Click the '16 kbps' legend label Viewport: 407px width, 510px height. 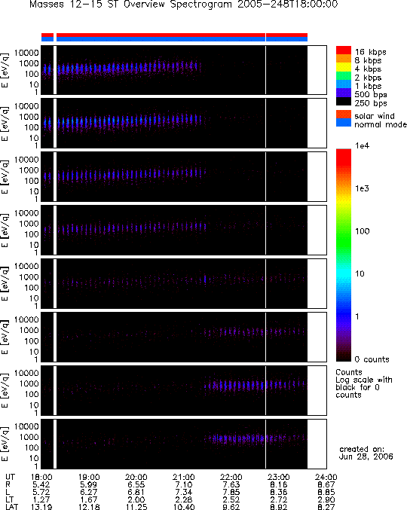pos(371,52)
